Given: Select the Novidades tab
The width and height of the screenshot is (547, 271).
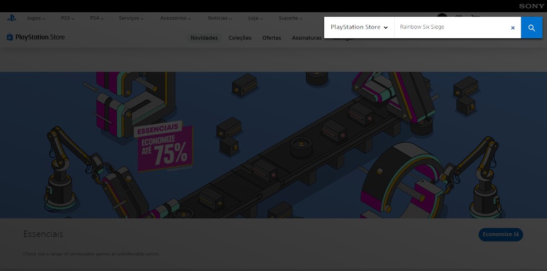Looking at the screenshot, I should point(204,38).
